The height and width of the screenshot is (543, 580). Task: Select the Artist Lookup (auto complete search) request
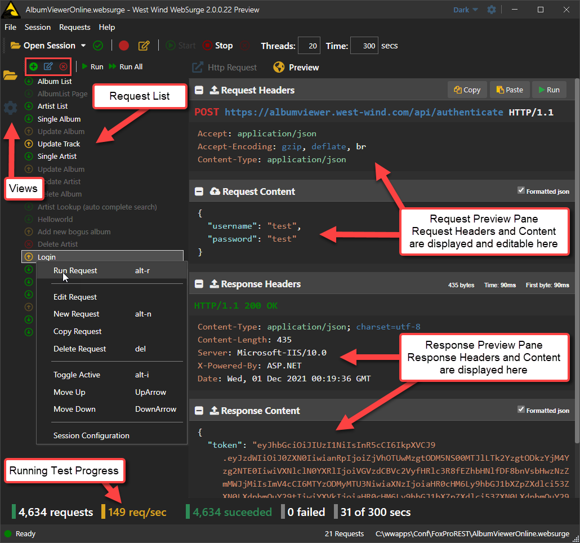coord(97,207)
